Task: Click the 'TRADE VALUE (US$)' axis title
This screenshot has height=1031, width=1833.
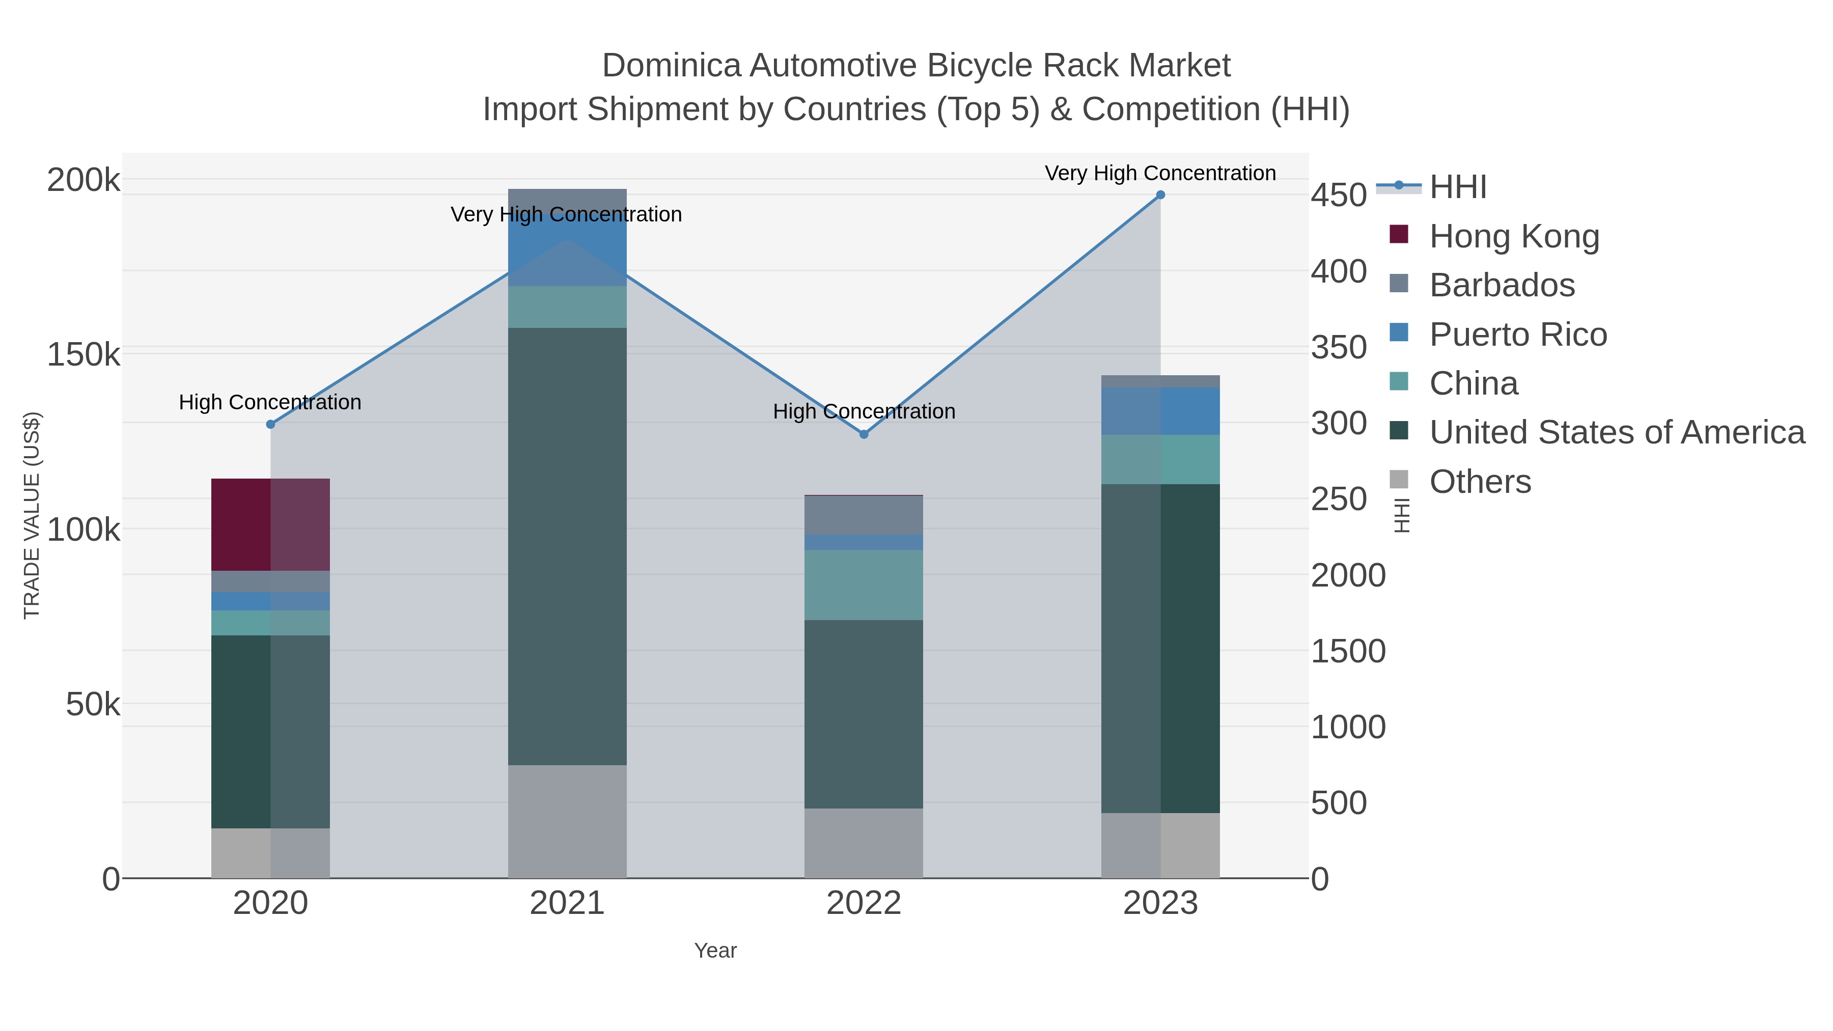Action: point(32,515)
